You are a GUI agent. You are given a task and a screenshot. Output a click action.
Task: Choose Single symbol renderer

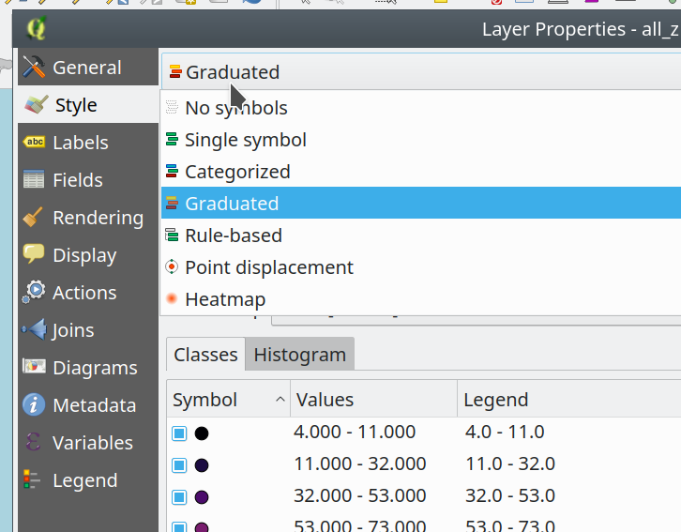click(x=421, y=140)
